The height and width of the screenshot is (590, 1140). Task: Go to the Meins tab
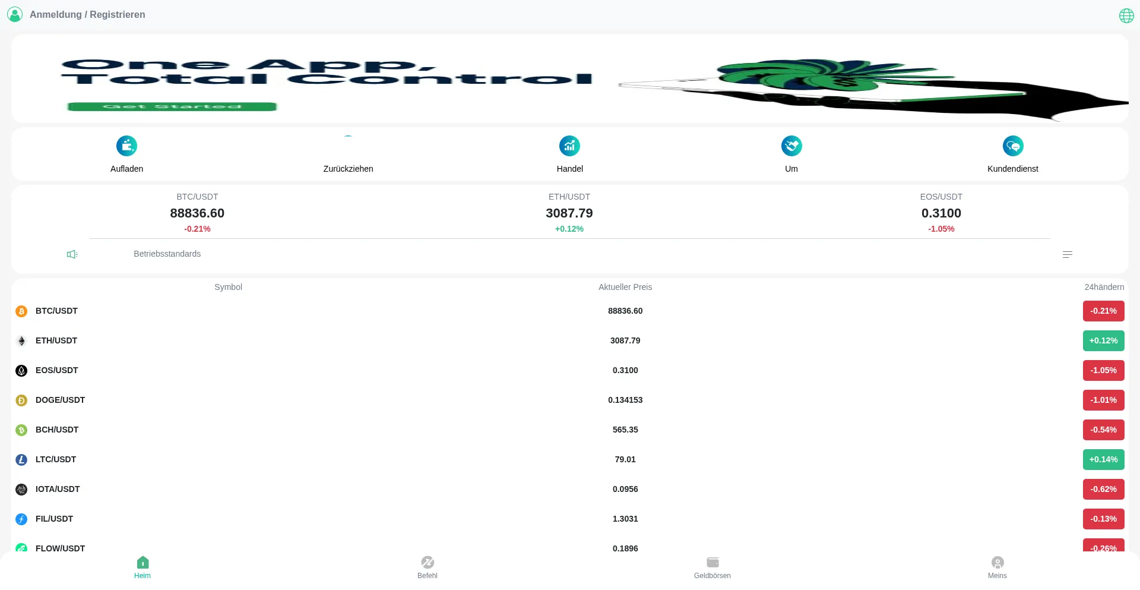997,567
